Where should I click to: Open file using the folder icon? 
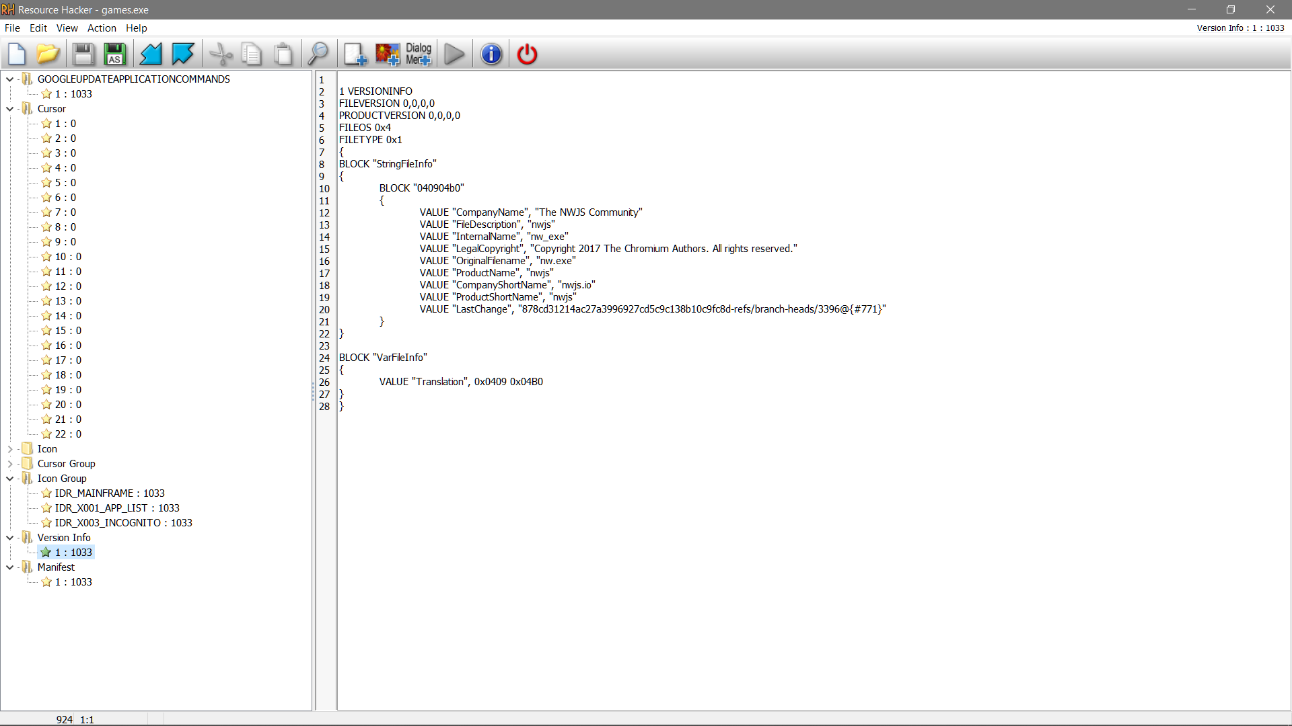pyautogui.click(x=48, y=54)
